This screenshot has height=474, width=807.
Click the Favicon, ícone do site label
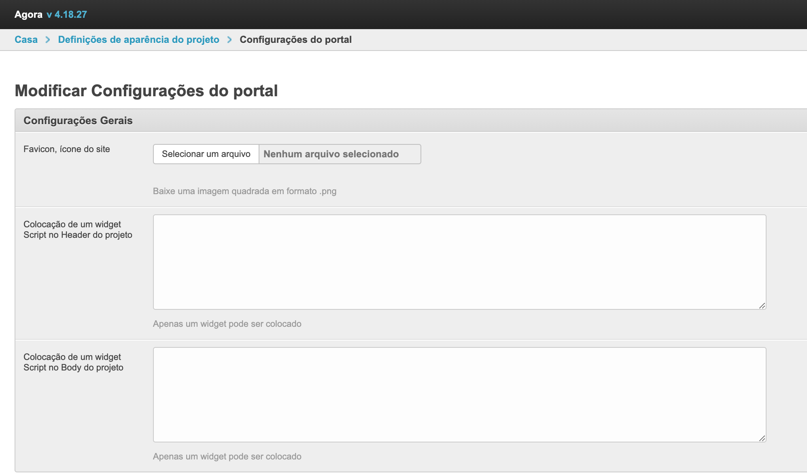(67, 149)
